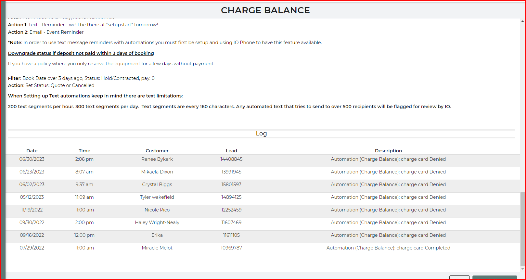Click the scrollbar up arrow
Image resolution: width=526 pixels, height=280 pixels.
522,21
